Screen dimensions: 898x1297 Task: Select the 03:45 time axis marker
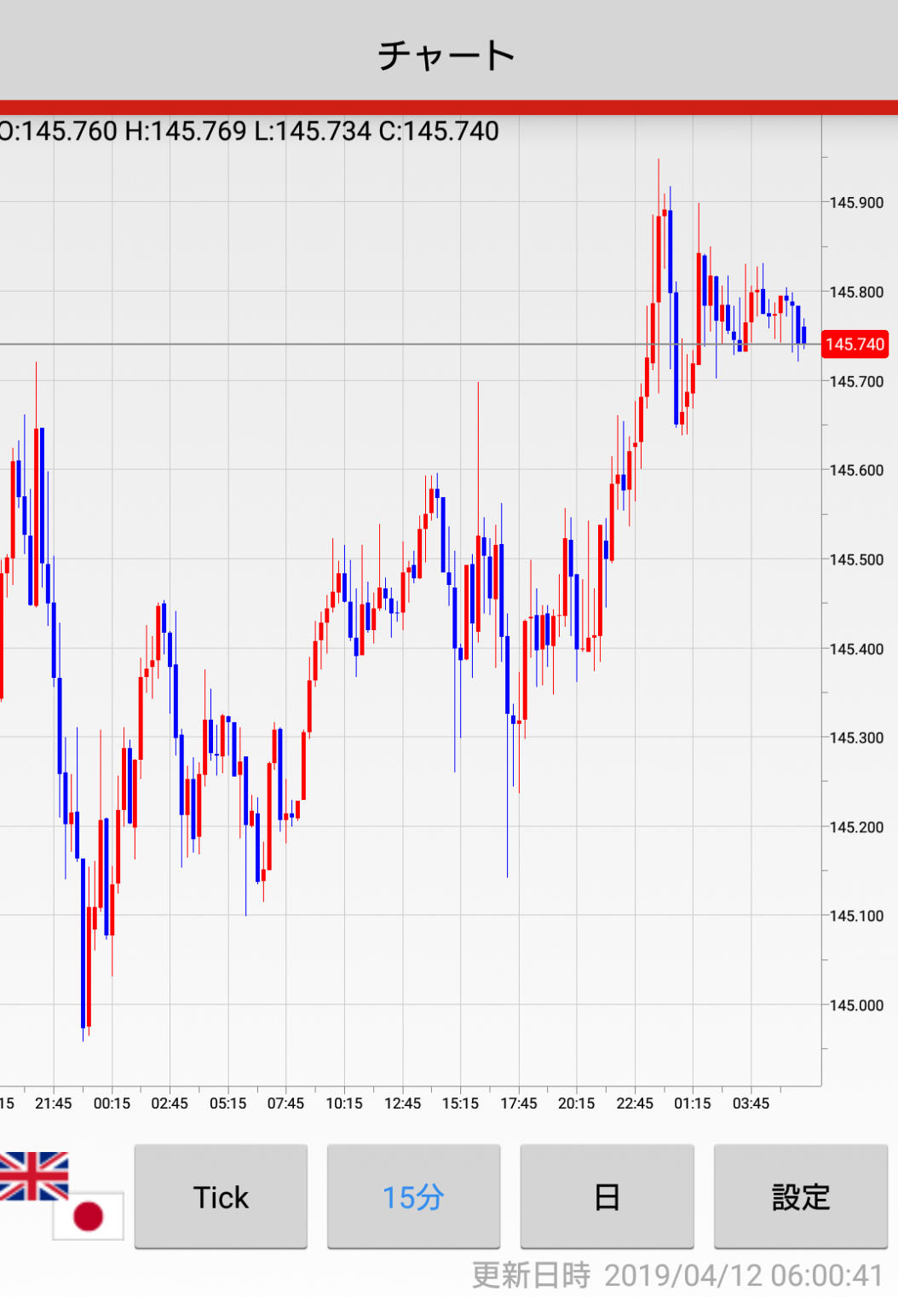tap(751, 1103)
